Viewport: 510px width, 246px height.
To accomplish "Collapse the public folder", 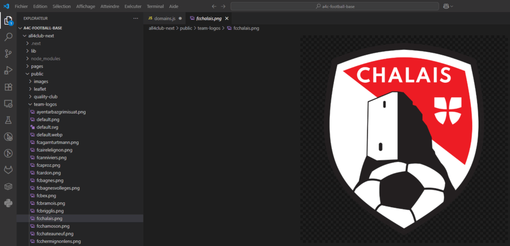I will tap(37, 74).
